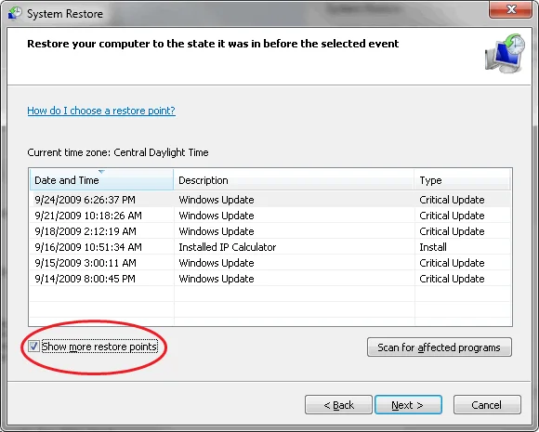Click Windows Update description in 9/18/2009 row
539x432 pixels.
click(217, 231)
